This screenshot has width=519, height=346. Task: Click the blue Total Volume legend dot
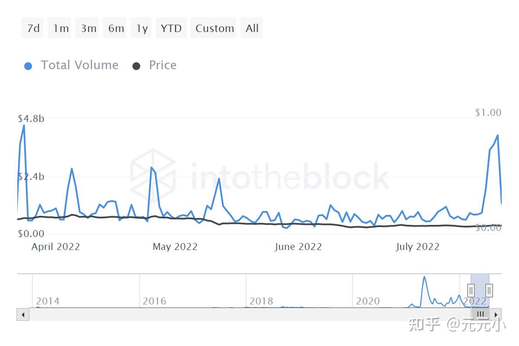(x=28, y=66)
